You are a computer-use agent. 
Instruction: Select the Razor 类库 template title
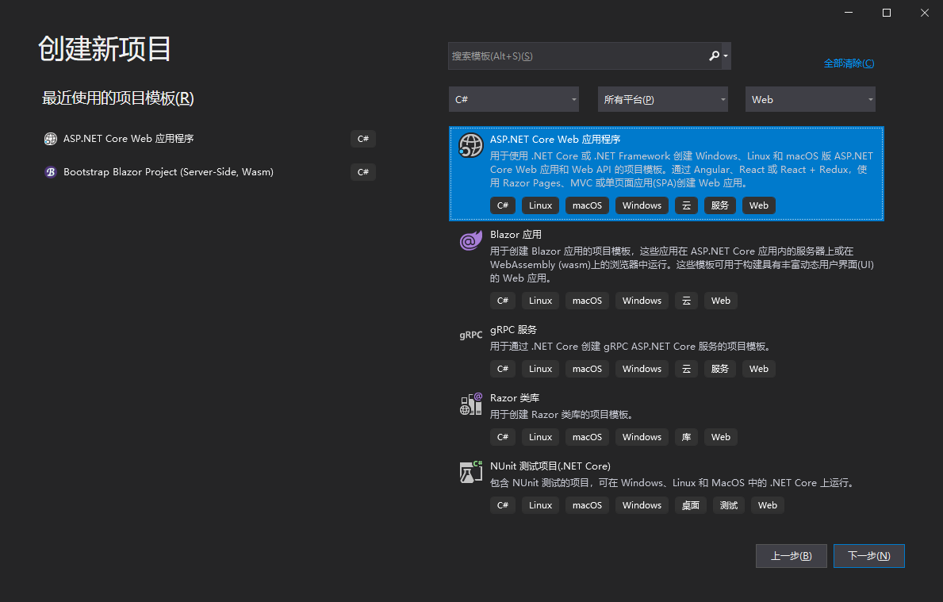click(514, 398)
